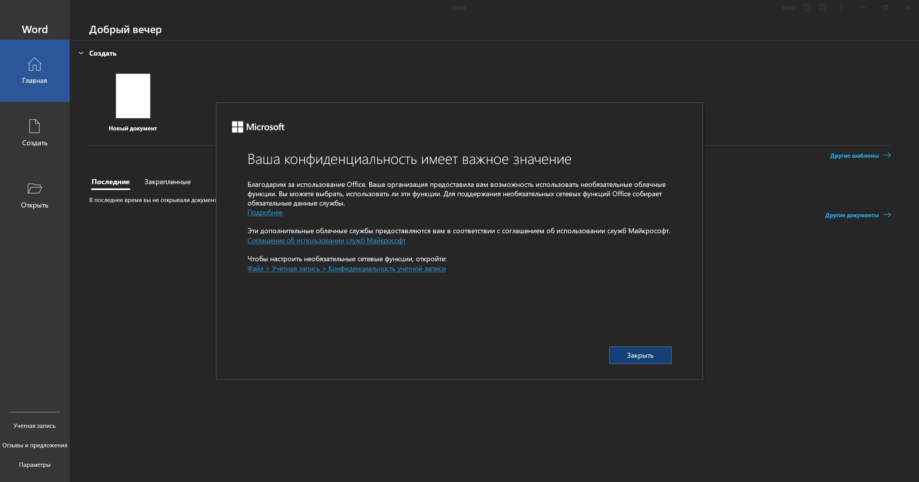Image resolution: width=919 pixels, height=482 pixels.
Task: Click the Новый документ caption
Action: [x=133, y=128]
